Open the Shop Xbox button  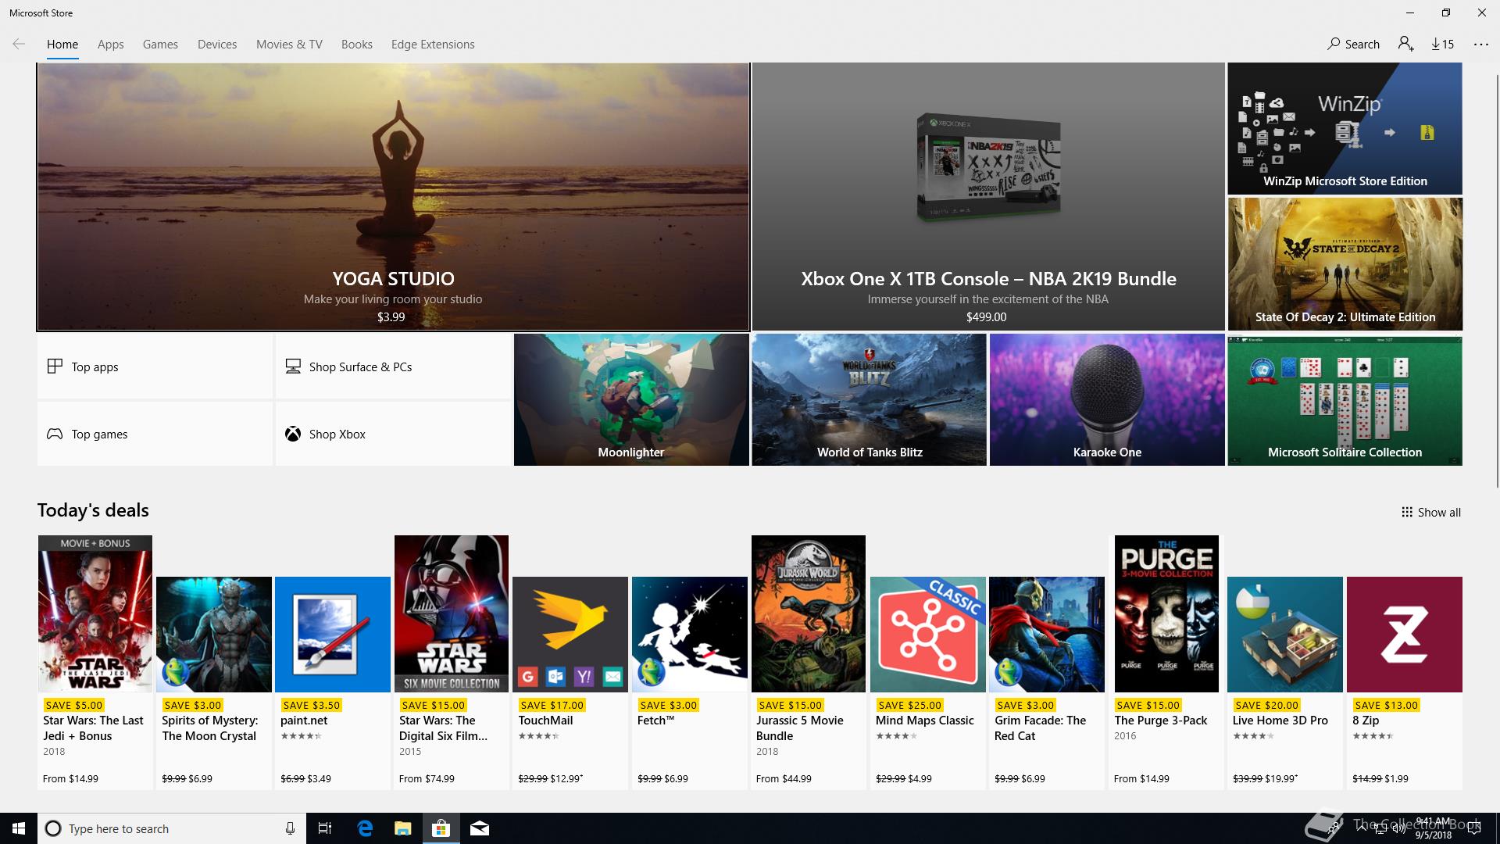[x=393, y=434]
